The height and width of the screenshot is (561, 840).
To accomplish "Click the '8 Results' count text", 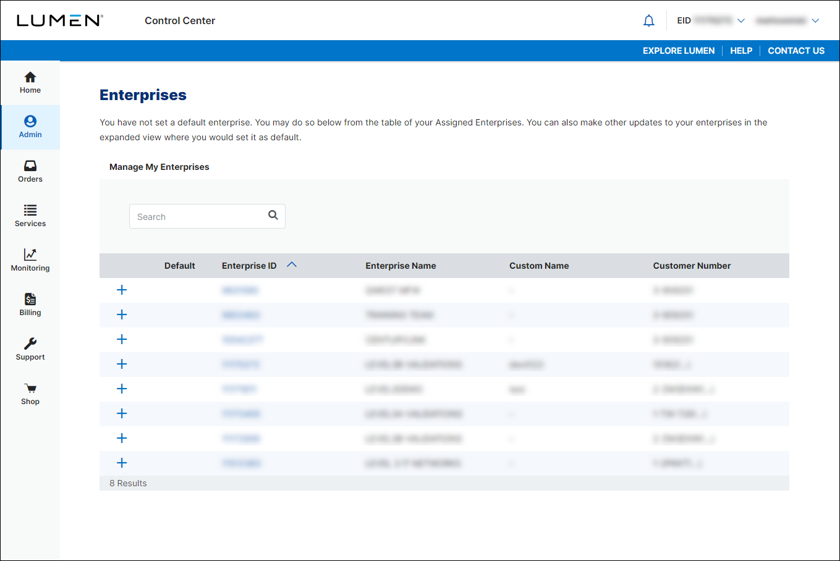I will coord(128,483).
